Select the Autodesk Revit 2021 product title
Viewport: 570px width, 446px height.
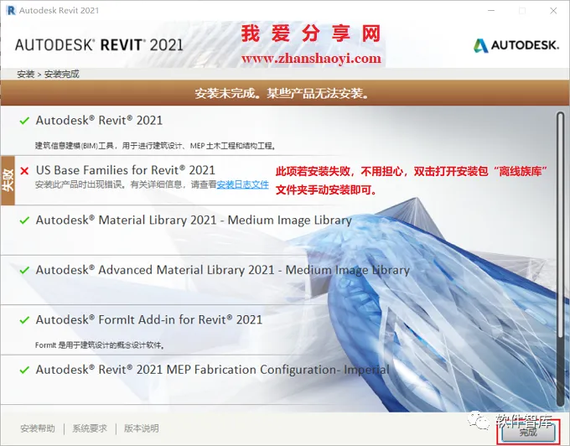click(x=99, y=121)
